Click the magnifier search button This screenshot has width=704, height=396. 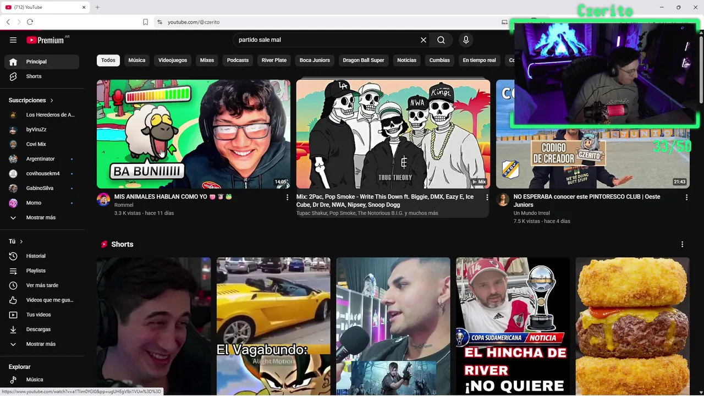point(441,40)
